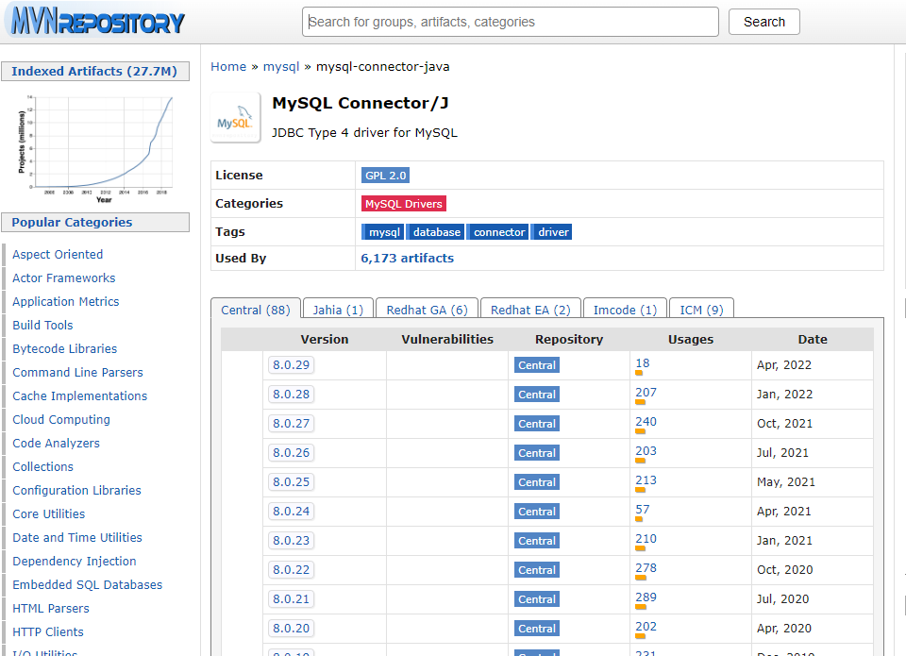Open the Cloud Computing category
This screenshot has height=656, width=906.
[61, 420]
